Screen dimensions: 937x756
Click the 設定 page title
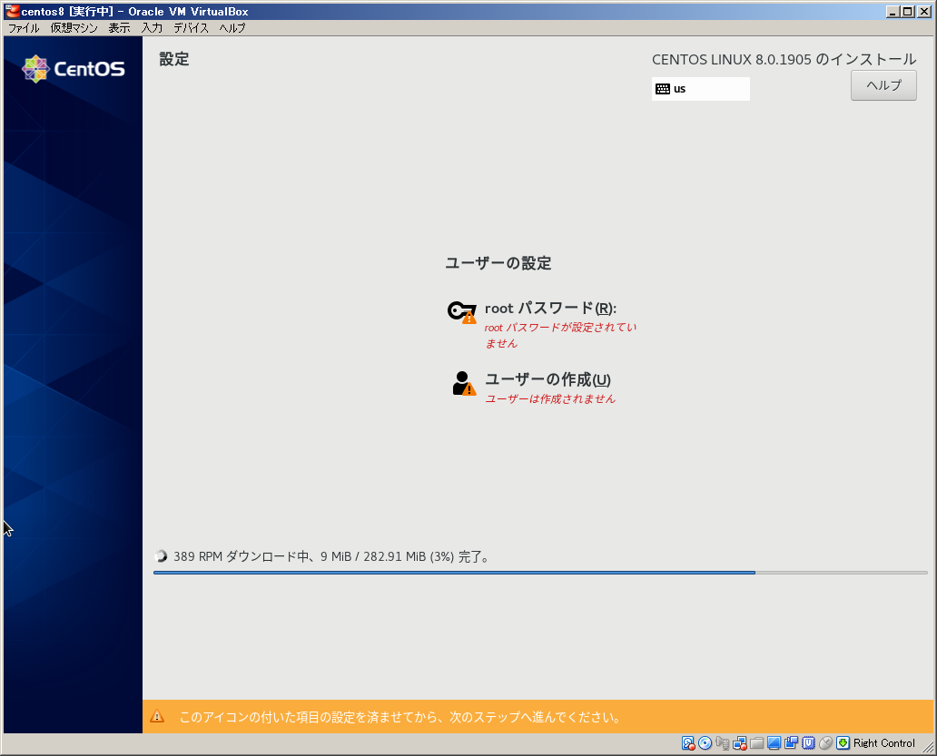[x=174, y=59]
